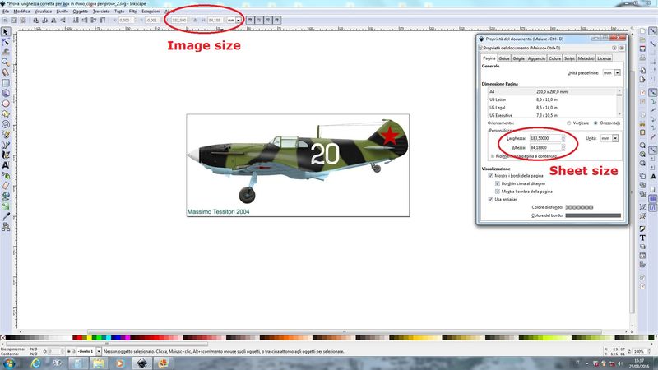
Task: Open the Estensioni menu
Action: [151, 12]
